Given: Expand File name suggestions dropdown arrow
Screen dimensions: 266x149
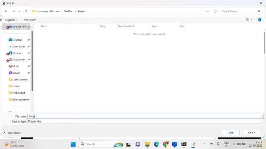Looking at the screenshot, I should tap(261, 116).
